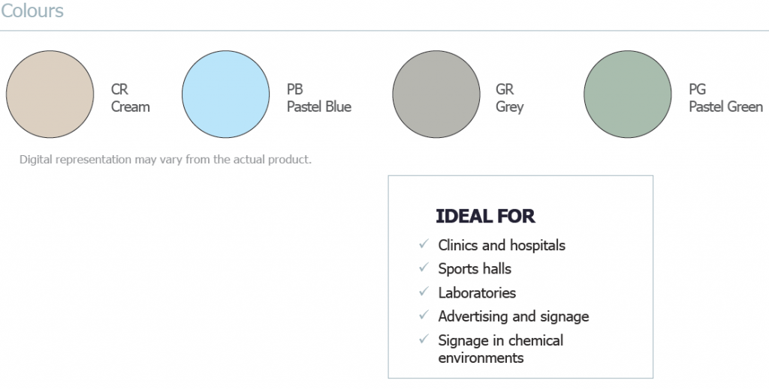This screenshot has width=769, height=389.
Task: Click the Sports halls list item
Action: (475, 268)
